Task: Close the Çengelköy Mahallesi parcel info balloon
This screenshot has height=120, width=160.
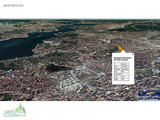Action: click(133, 54)
